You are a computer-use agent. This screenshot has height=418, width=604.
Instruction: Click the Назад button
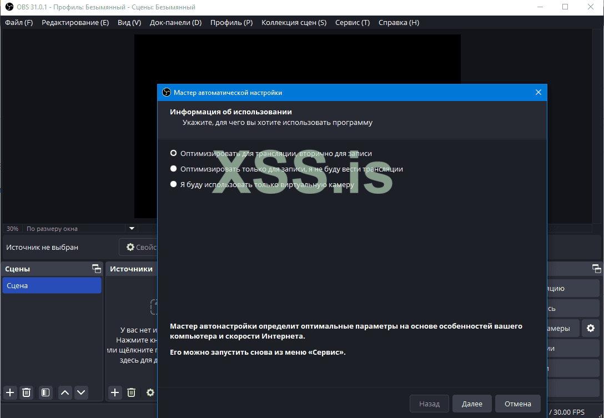(x=429, y=404)
